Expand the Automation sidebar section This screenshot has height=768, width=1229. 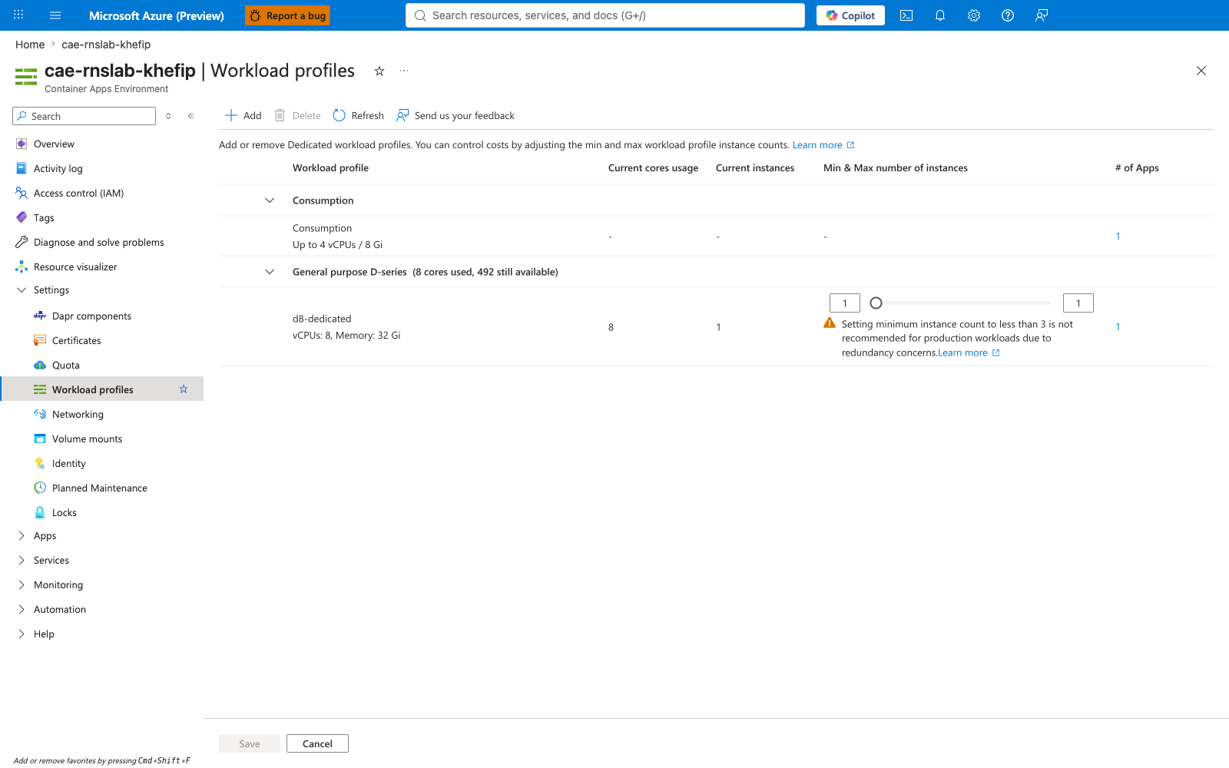22,610
